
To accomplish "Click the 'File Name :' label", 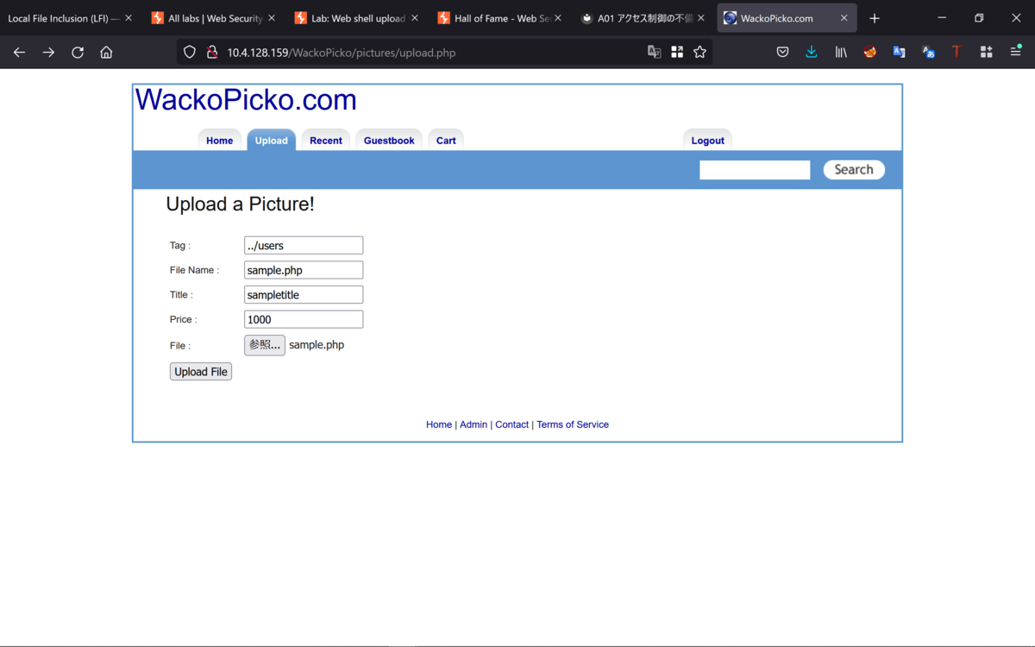I will 194,270.
